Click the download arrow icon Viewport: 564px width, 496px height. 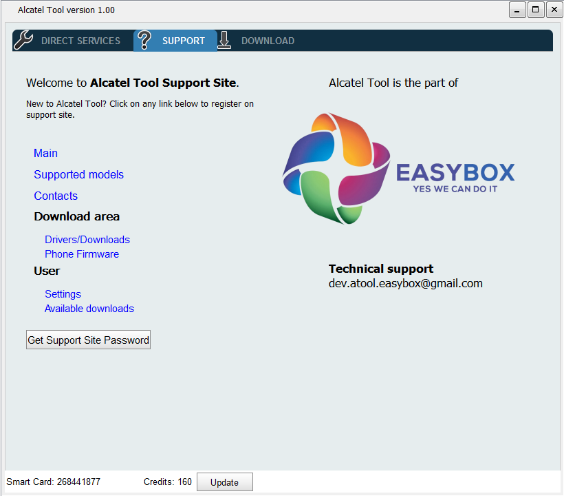224,40
